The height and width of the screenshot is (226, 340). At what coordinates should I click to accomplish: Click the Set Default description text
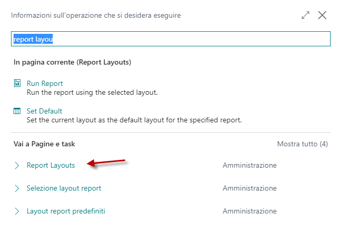tap(134, 120)
